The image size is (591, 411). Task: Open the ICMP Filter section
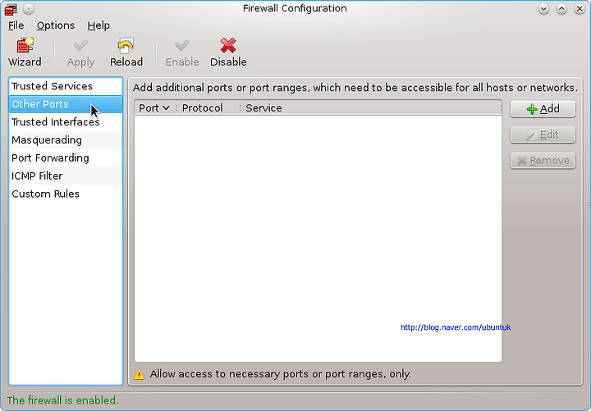[66, 176]
